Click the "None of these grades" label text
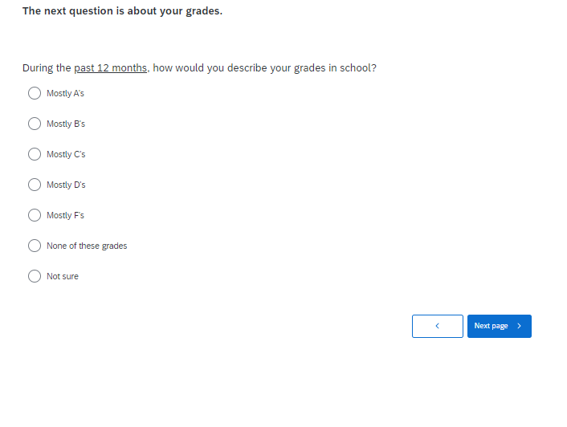The height and width of the screenshot is (427, 567). [87, 246]
